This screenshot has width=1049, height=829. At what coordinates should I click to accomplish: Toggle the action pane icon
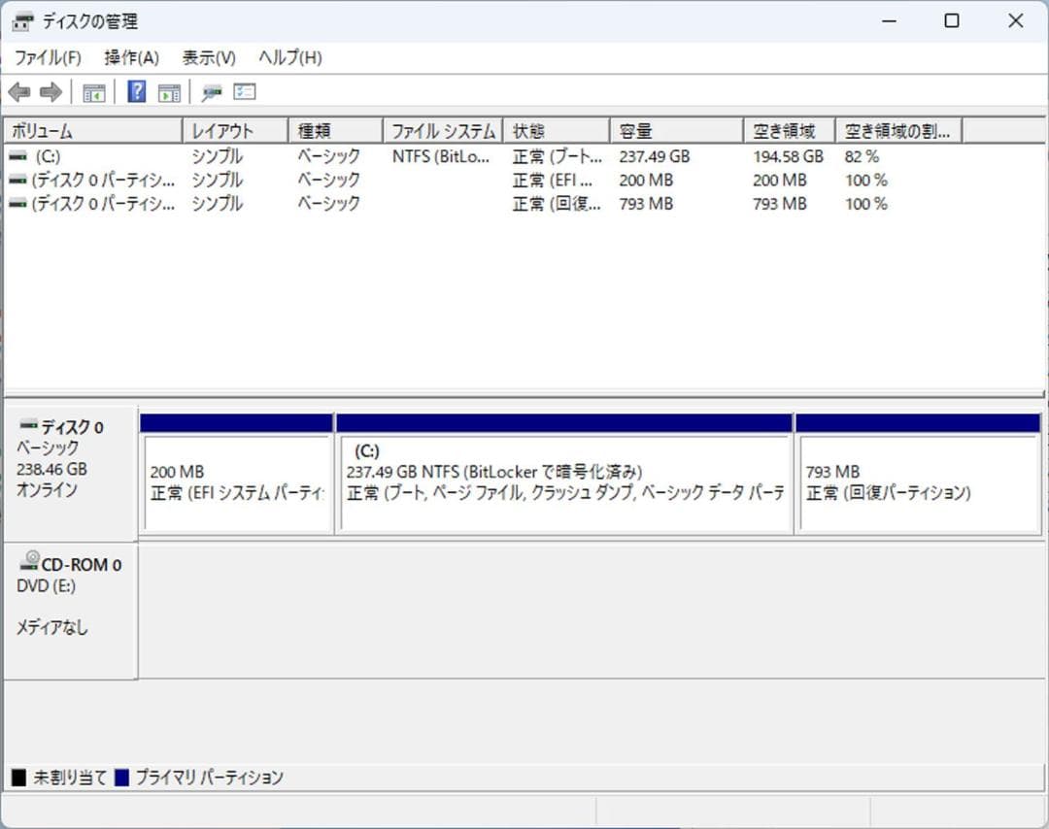(169, 91)
